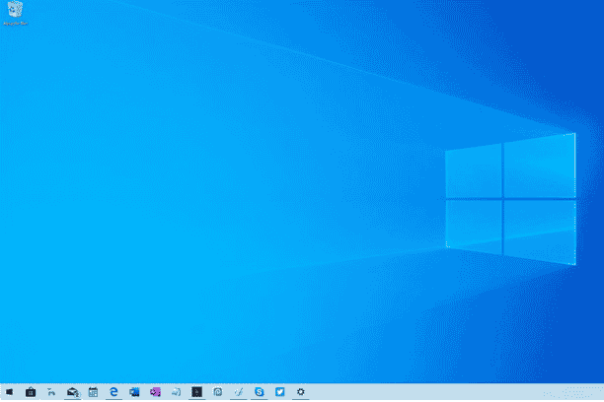Select the Recycle Bin desktop icon
Image resolution: width=604 pixels, height=402 pixels.
pyautogui.click(x=14, y=12)
